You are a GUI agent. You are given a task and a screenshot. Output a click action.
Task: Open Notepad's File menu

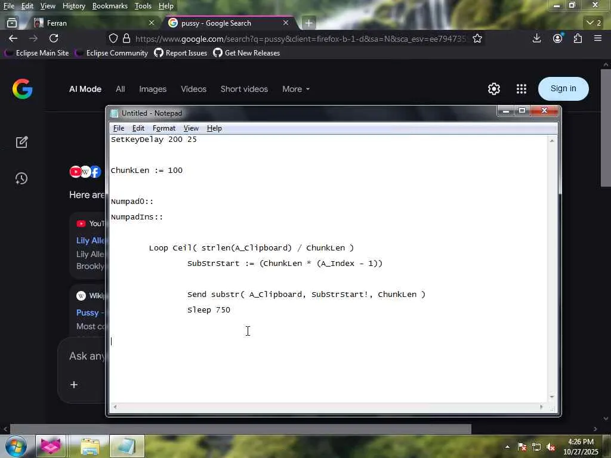coord(119,128)
